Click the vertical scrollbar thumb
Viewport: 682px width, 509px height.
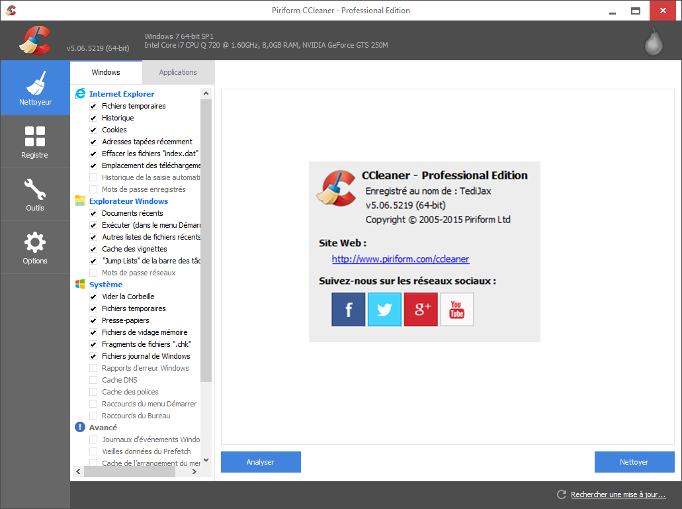[206, 240]
